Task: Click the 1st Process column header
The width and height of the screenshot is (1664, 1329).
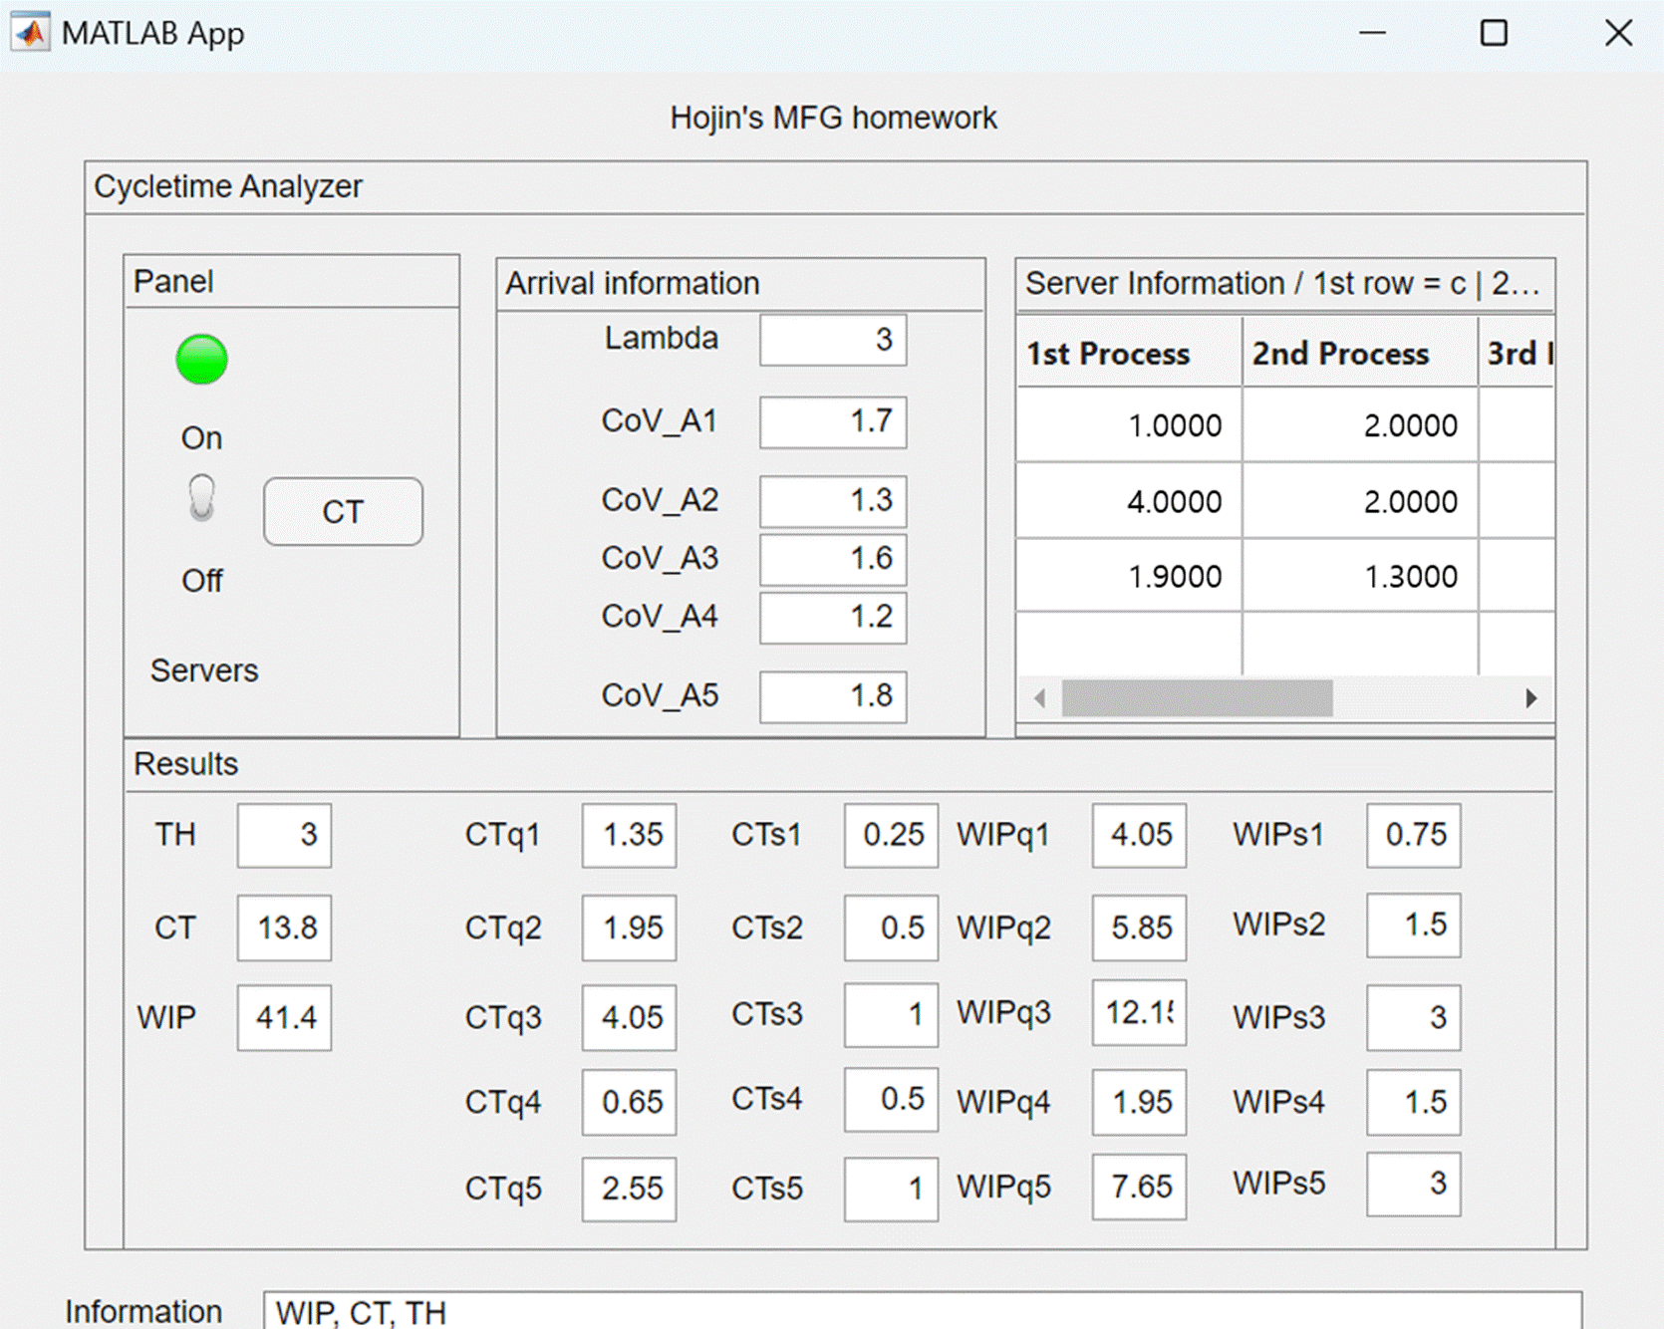Action: point(1129,353)
